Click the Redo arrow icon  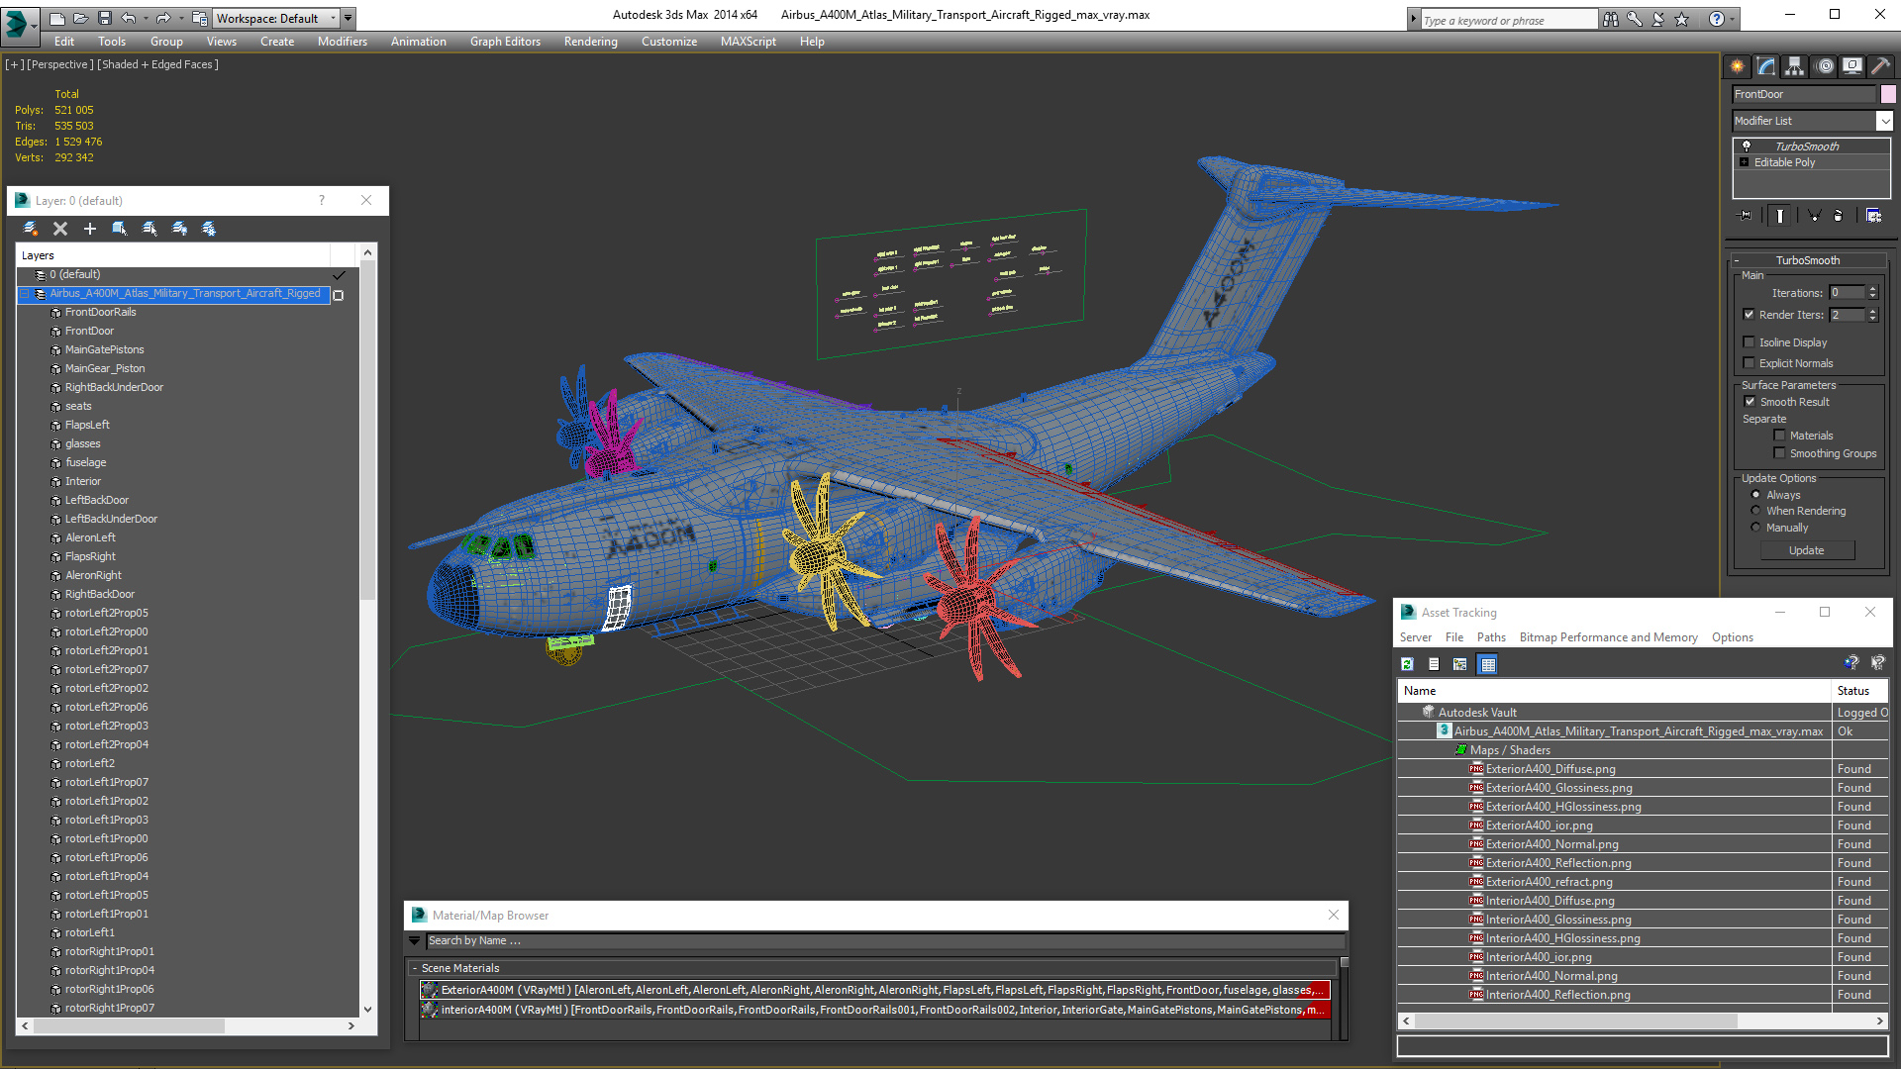(x=163, y=18)
